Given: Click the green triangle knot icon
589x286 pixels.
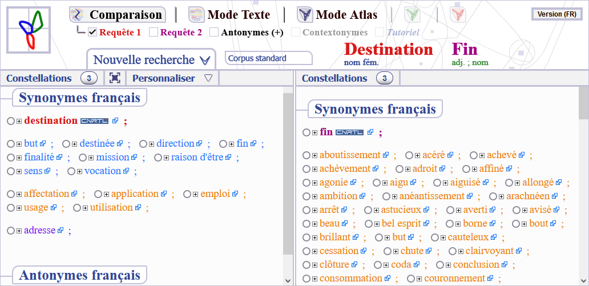Looking at the screenshot, I should (x=412, y=14).
